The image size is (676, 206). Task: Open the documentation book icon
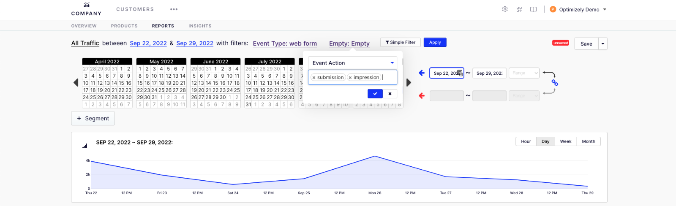(534, 9)
